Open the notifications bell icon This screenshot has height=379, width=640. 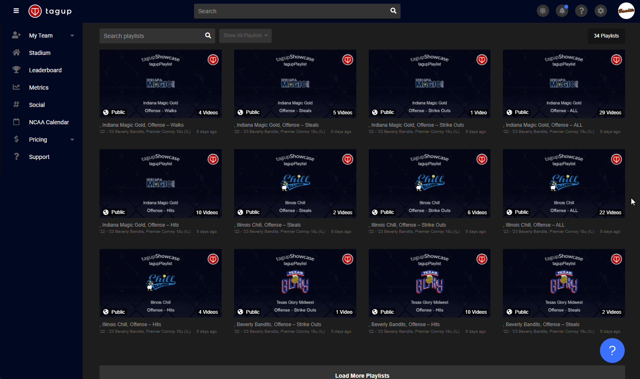tap(562, 11)
